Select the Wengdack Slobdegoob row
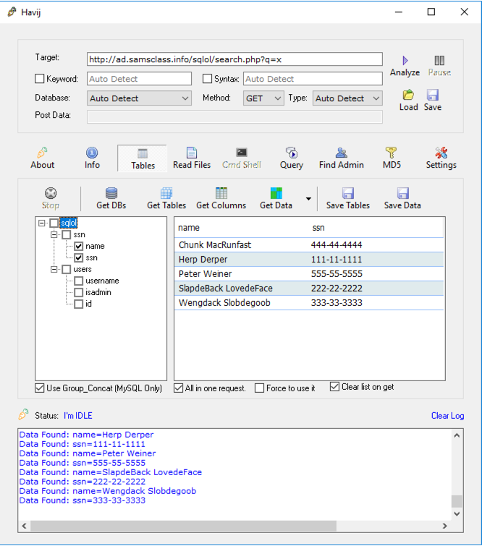Viewport: 482px width, 546px height. click(309, 302)
